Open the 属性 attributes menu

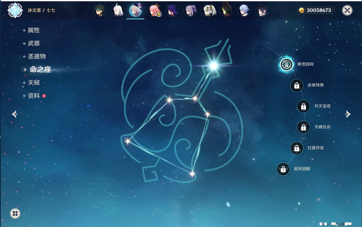coord(34,30)
